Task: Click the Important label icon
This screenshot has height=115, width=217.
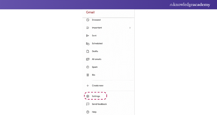Action: point(88,28)
